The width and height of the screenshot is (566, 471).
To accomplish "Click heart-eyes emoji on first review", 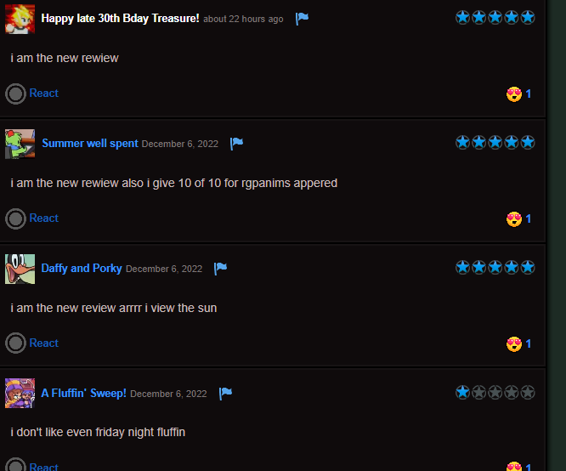I will tap(514, 94).
